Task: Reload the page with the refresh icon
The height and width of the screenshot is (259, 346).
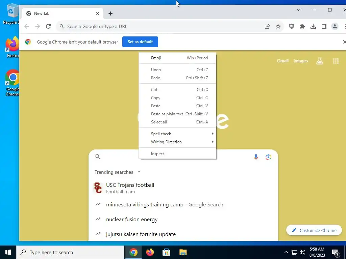Action: point(48,26)
